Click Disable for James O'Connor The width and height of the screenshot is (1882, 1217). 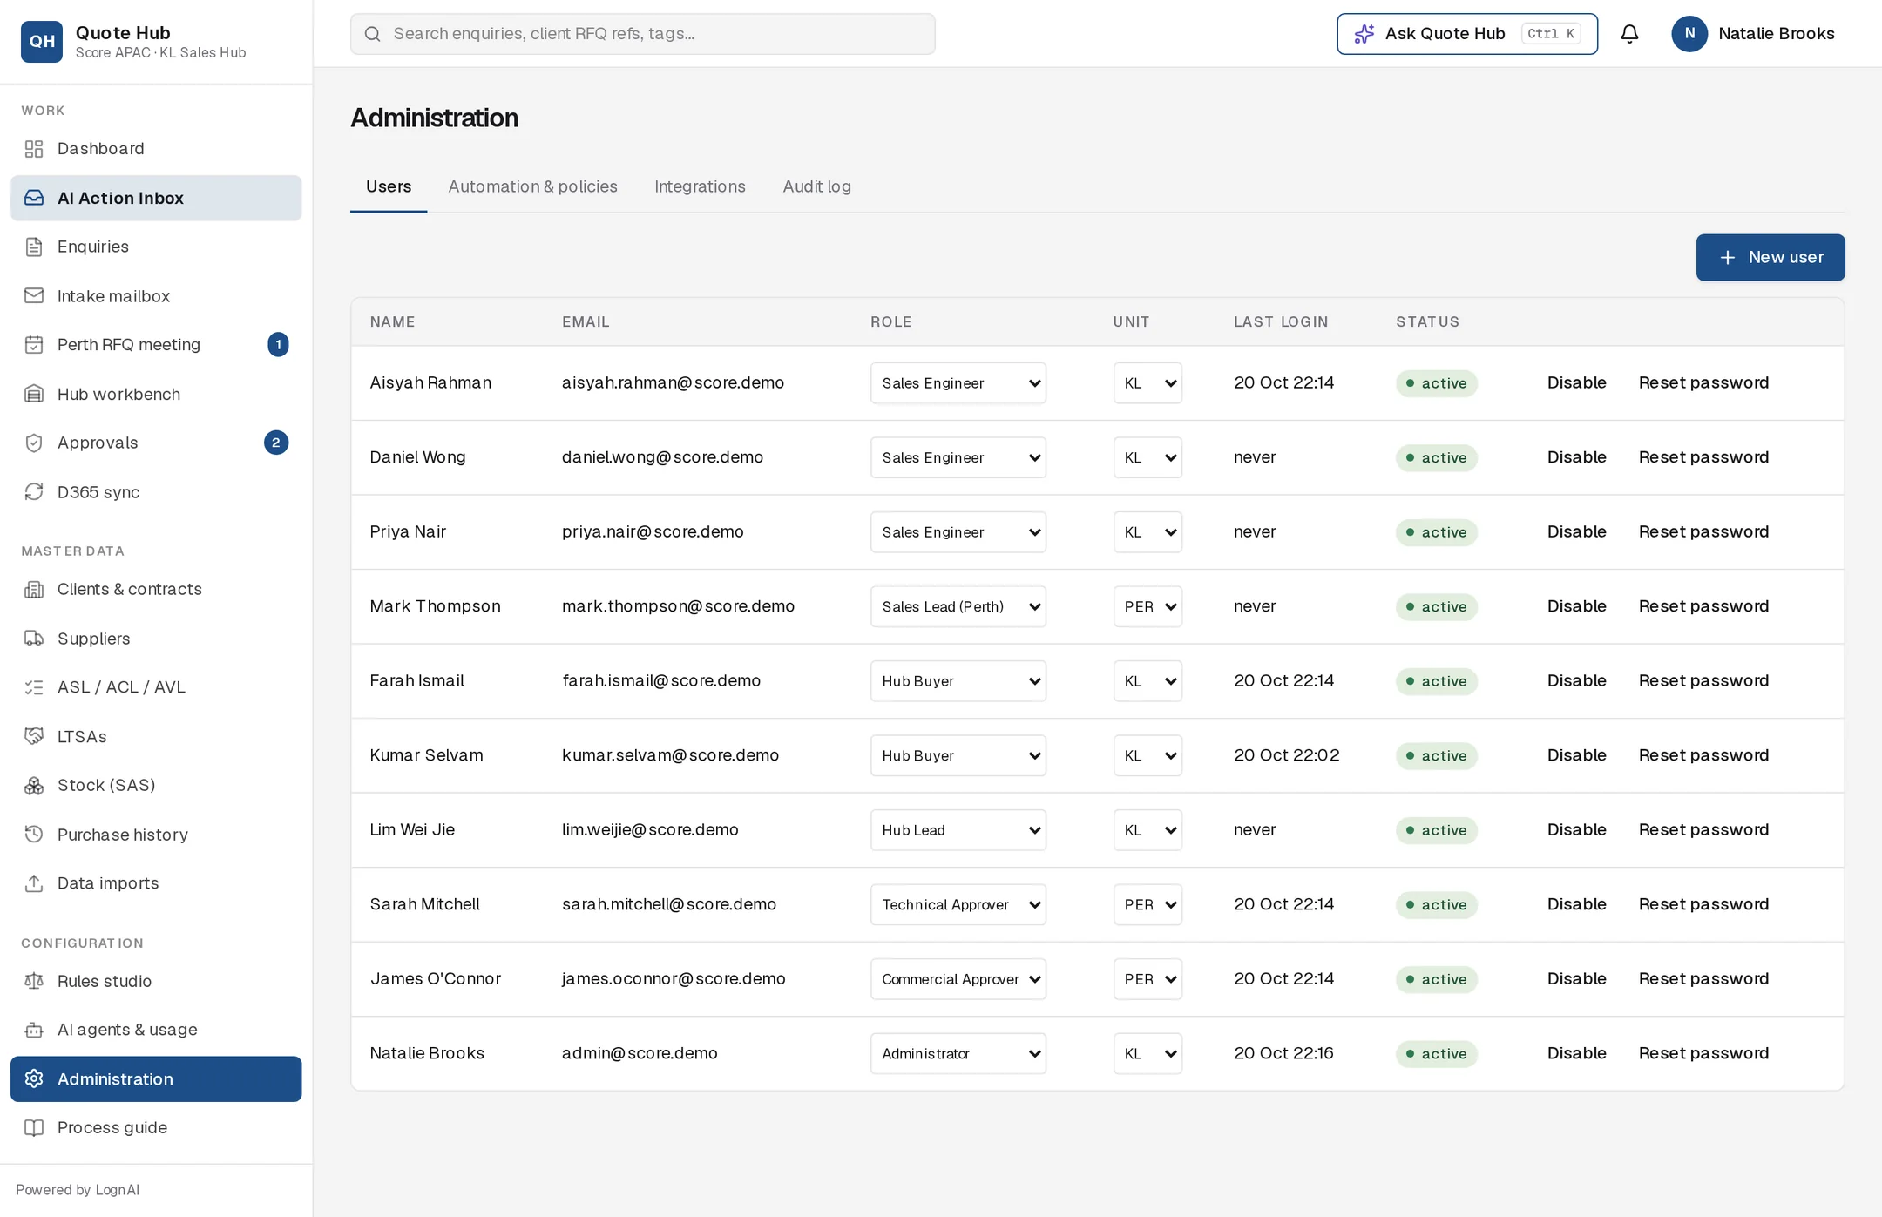coord(1576,978)
